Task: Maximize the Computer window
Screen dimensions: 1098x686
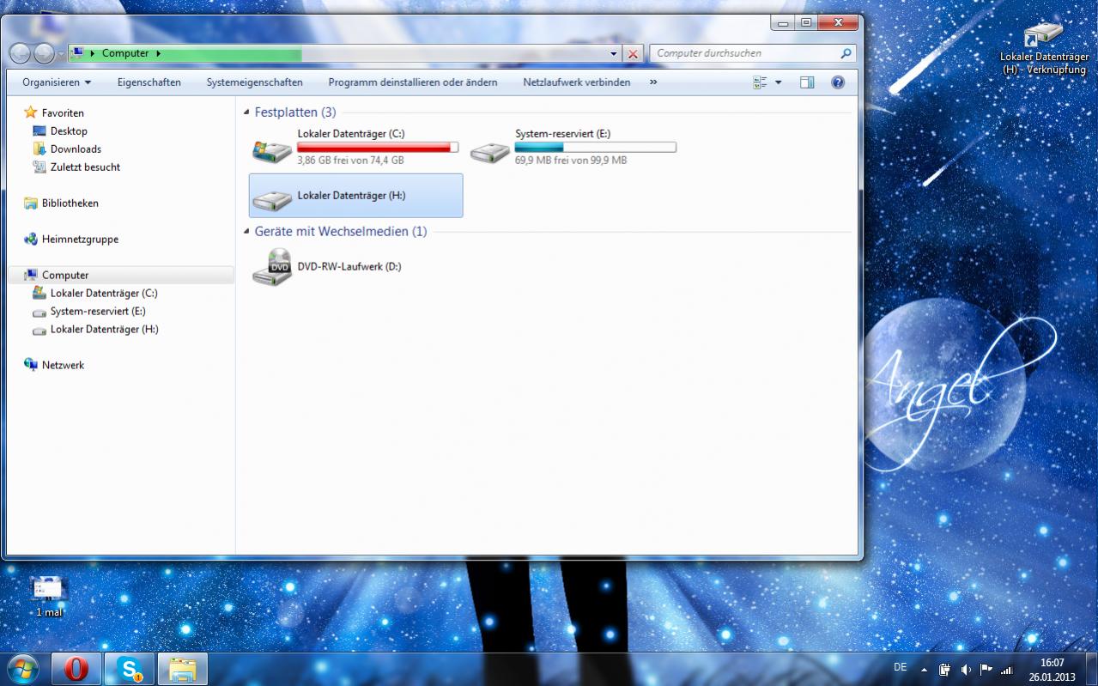Action: tap(805, 23)
